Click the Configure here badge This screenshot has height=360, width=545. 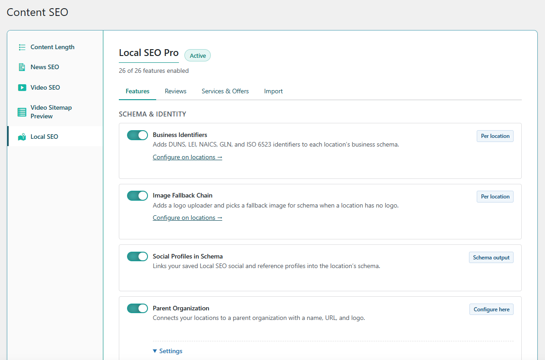[491, 309]
